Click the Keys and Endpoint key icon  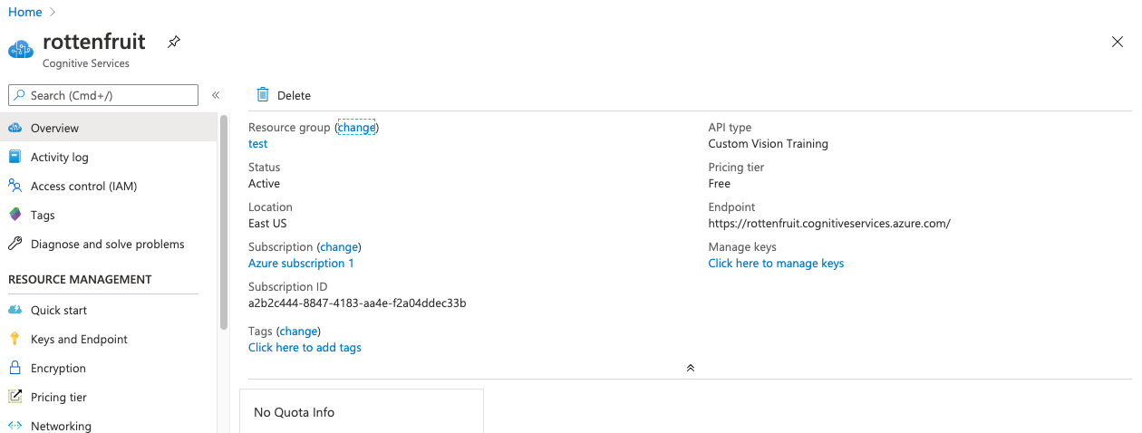(15, 339)
